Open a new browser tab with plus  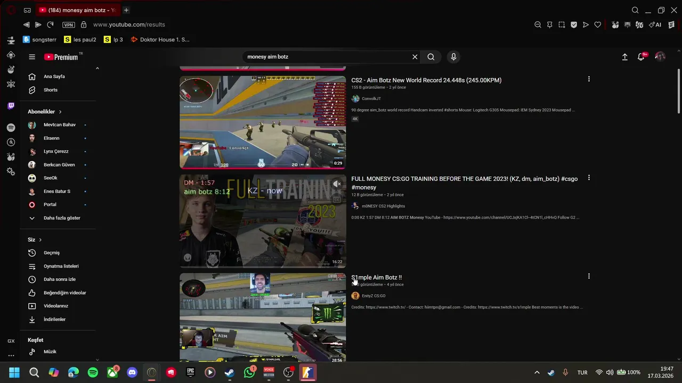tap(126, 10)
